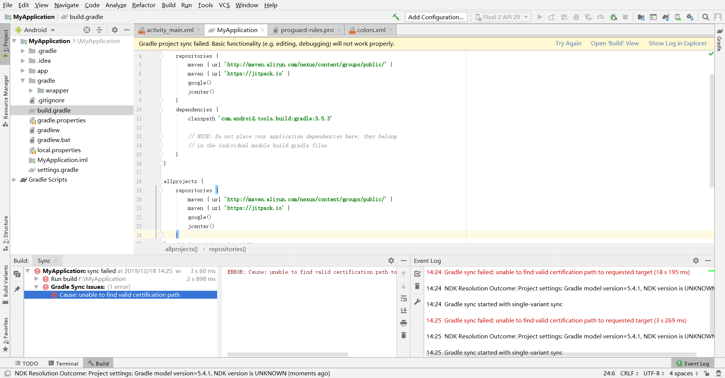Click the user account avatar icon
Image resolution: width=725 pixels, height=378 pixels.
pyautogui.click(x=718, y=17)
